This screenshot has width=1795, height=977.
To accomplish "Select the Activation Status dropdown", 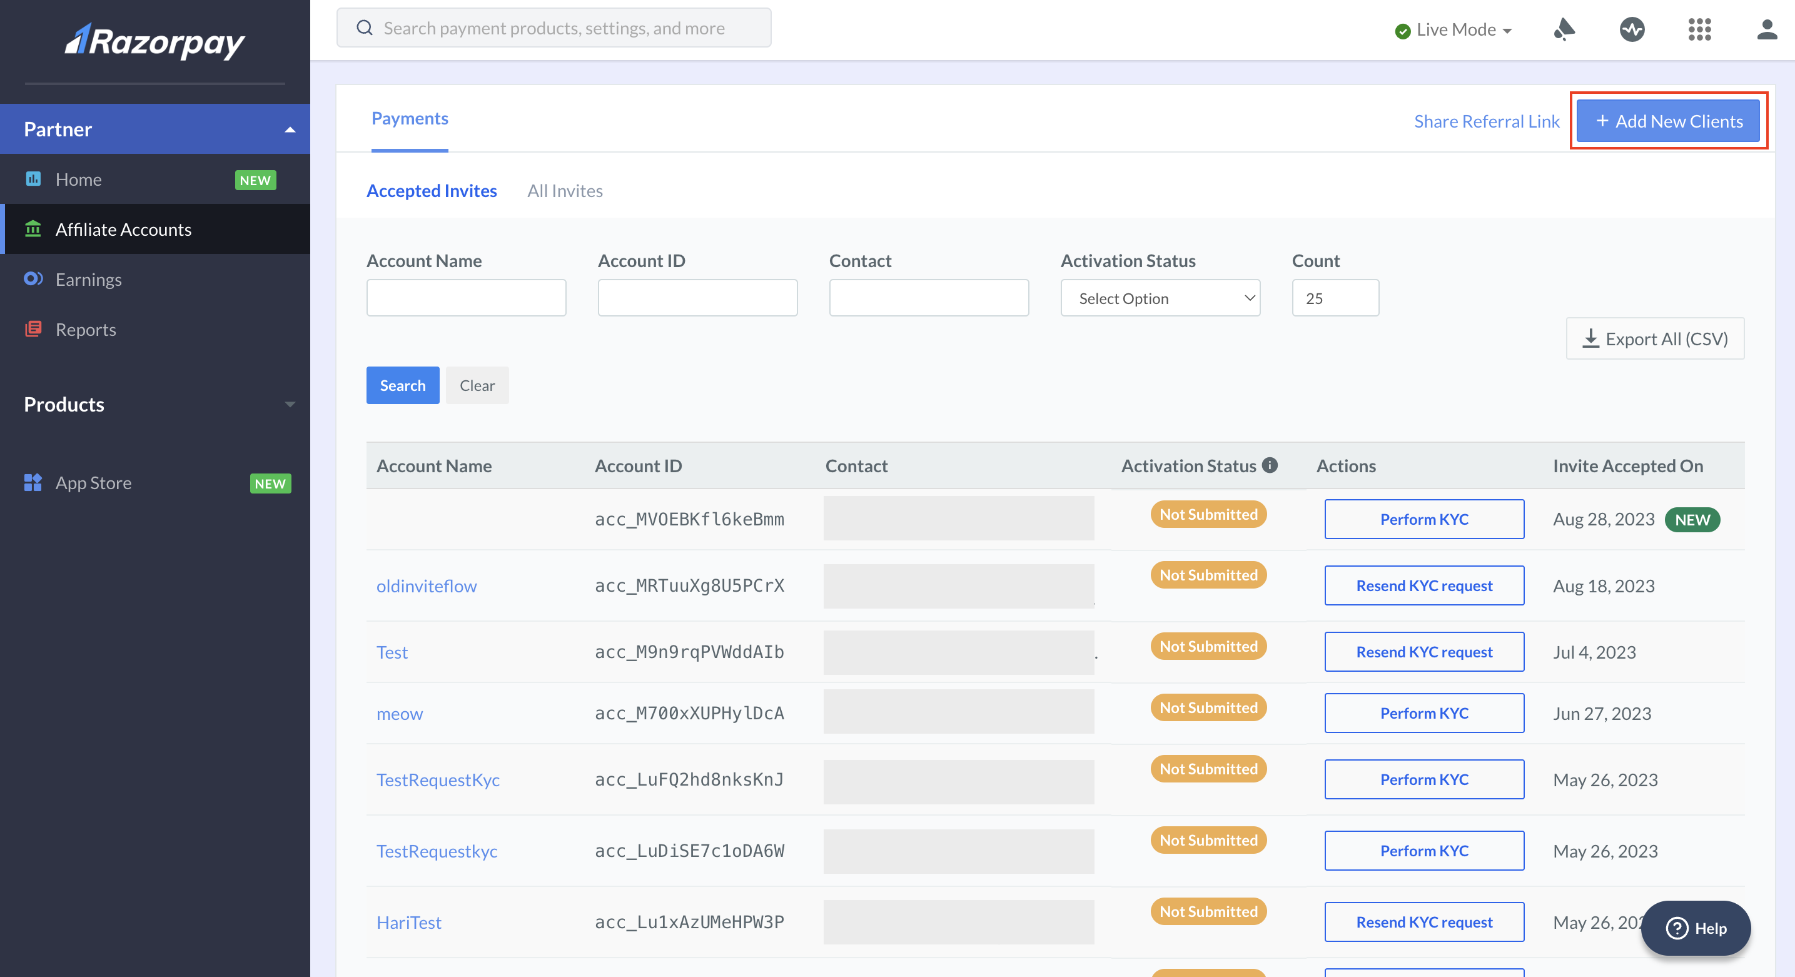I will click(x=1158, y=297).
